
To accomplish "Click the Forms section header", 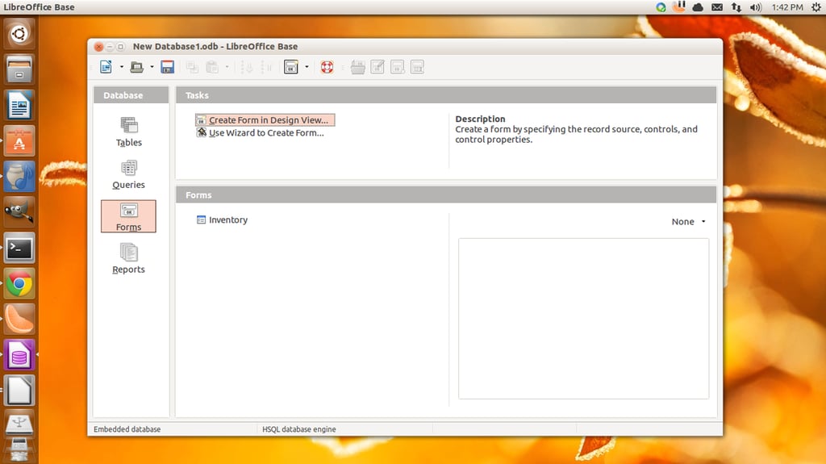I will point(446,195).
